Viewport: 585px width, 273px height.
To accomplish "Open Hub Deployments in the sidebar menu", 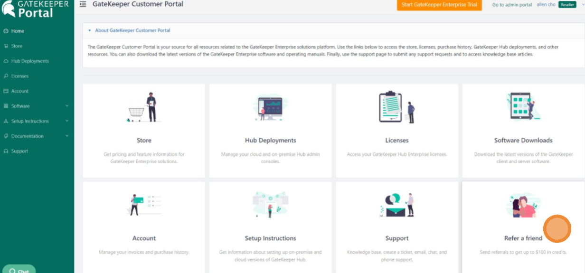I will point(30,61).
